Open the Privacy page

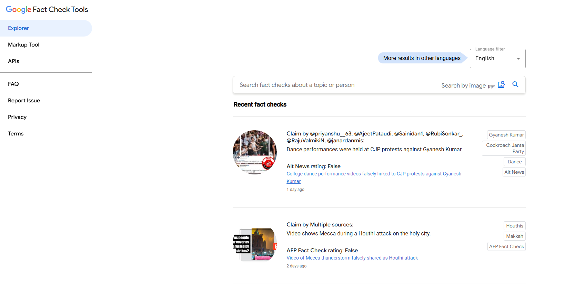(x=17, y=117)
